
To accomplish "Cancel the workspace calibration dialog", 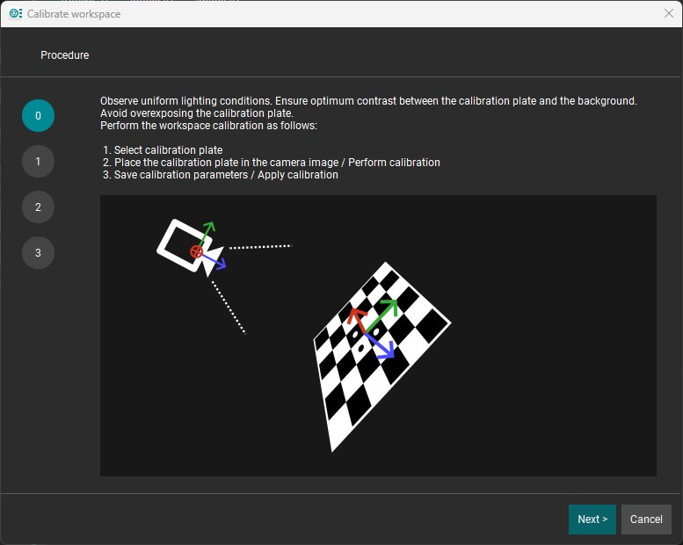I will pos(646,519).
